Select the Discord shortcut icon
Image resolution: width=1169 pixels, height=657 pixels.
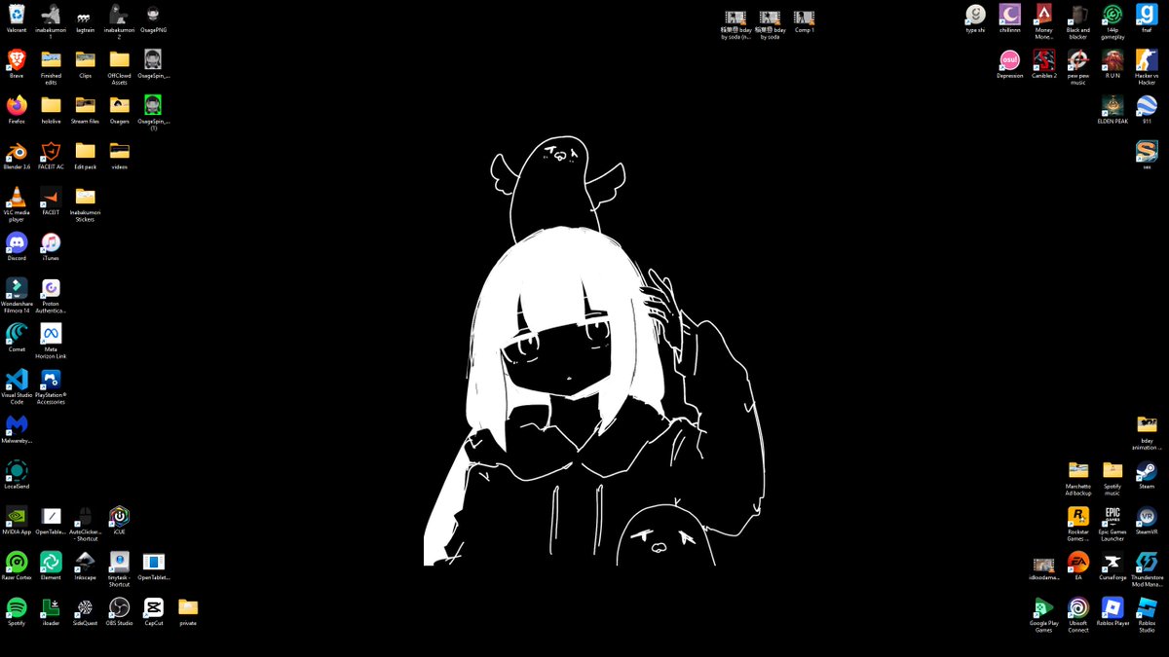[x=17, y=242]
